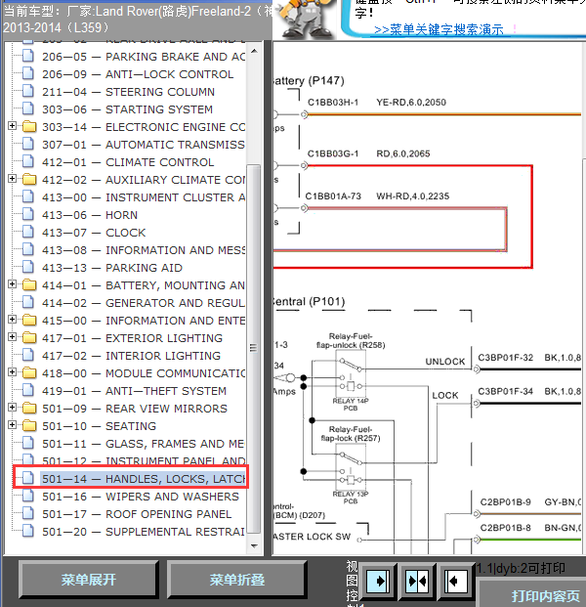Viewport: 586px width, 607px height.
Task: Select 501-14 Handles, Locks, Latches
Action: (x=144, y=479)
